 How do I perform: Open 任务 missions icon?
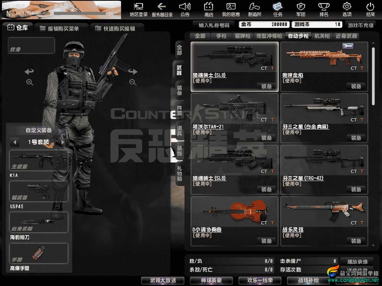click(278, 10)
